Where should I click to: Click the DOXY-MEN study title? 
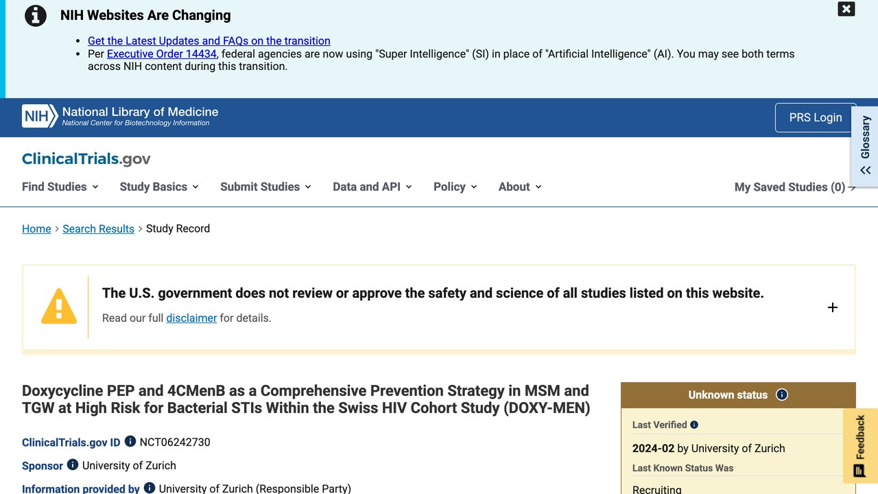[x=306, y=399]
